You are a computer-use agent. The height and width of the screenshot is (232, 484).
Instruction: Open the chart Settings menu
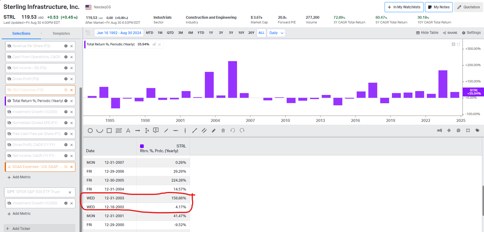(471, 33)
